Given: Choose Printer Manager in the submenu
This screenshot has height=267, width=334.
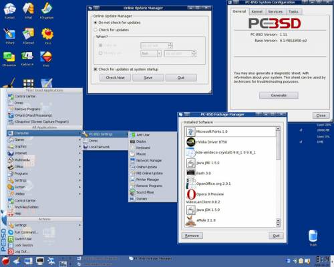Looking at the screenshot, I should [153, 180].
